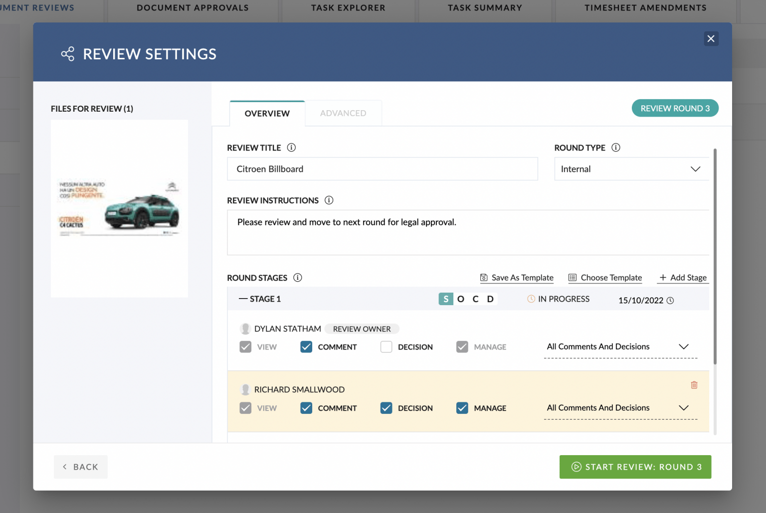
Task: Select the S stage type indicator
Action: coord(445,299)
